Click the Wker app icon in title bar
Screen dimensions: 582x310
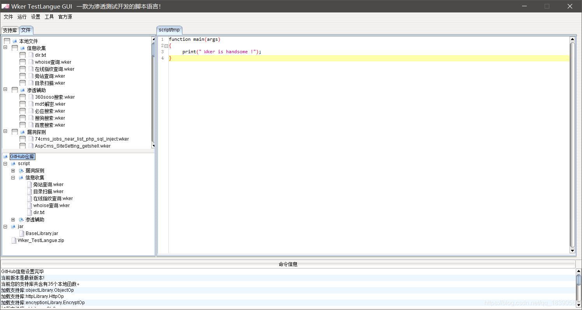(5, 6)
